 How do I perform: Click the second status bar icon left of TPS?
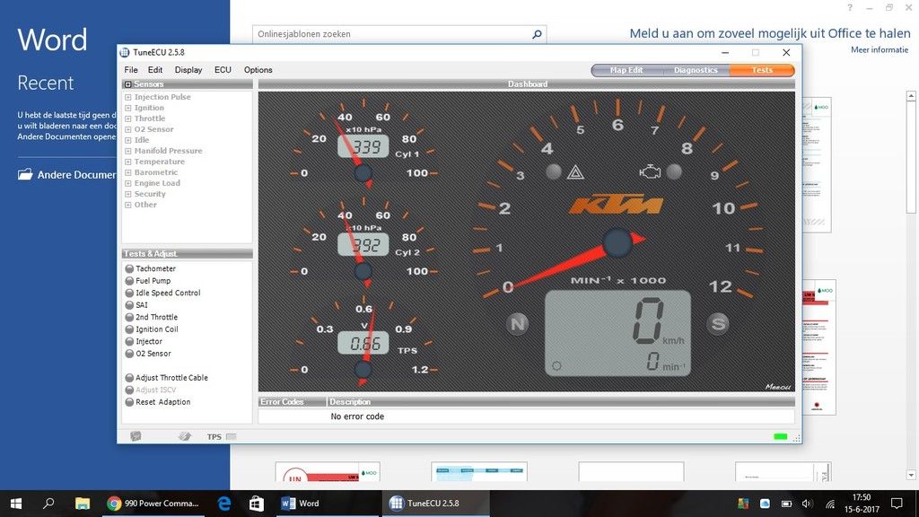[185, 436]
